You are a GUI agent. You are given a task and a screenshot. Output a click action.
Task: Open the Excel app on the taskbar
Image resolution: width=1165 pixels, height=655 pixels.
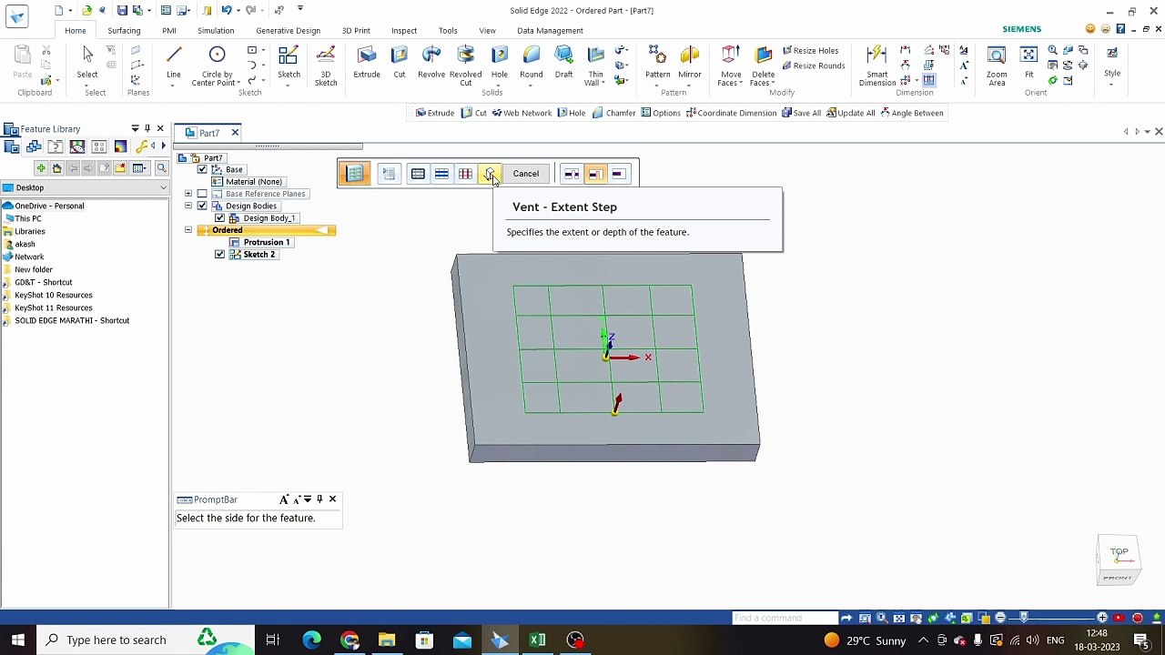(537, 640)
